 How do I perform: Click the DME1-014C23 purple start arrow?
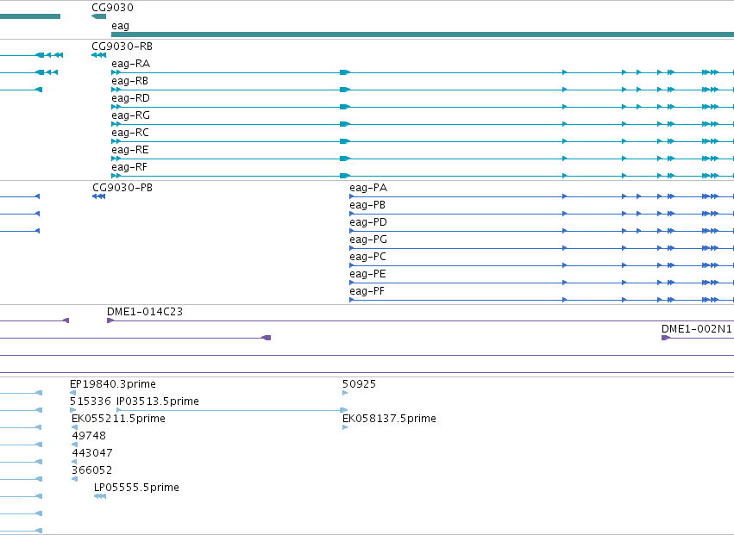(110, 320)
